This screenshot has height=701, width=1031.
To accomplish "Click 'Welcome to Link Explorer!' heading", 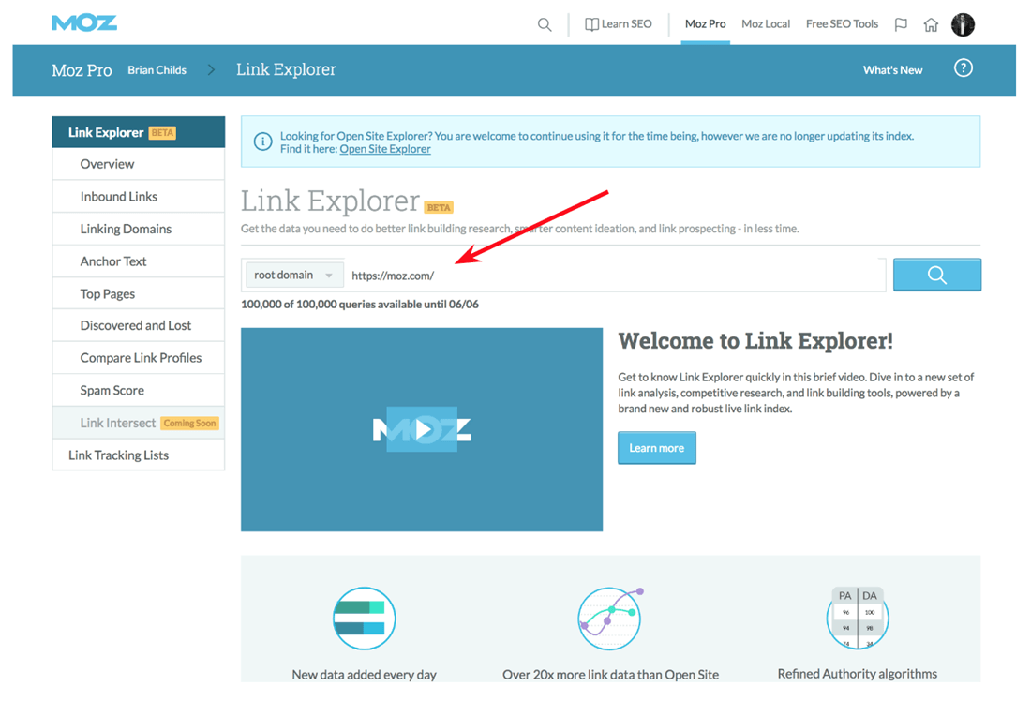I will click(x=755, y=340).
